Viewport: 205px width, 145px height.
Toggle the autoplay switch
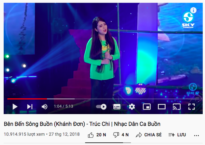click(101, 107)
